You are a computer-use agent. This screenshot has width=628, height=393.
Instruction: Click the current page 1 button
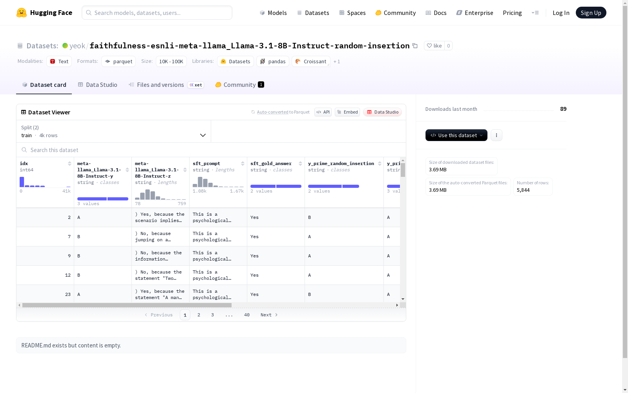click(x=185, y=315)
